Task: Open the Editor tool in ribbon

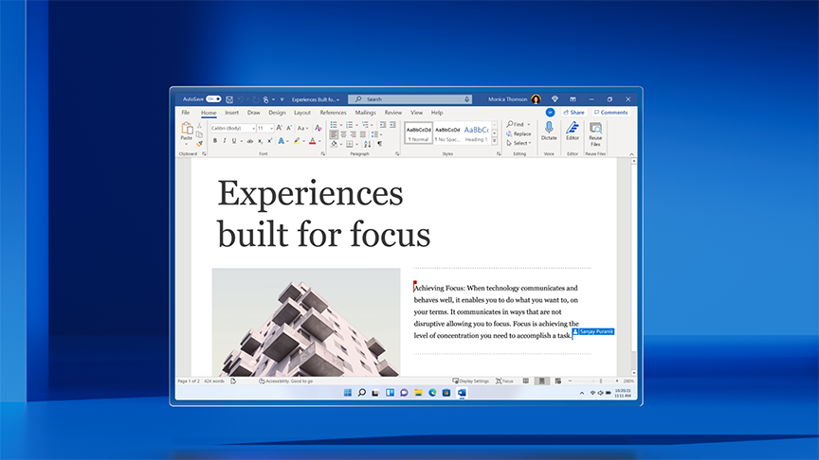Action: [572, 128]
